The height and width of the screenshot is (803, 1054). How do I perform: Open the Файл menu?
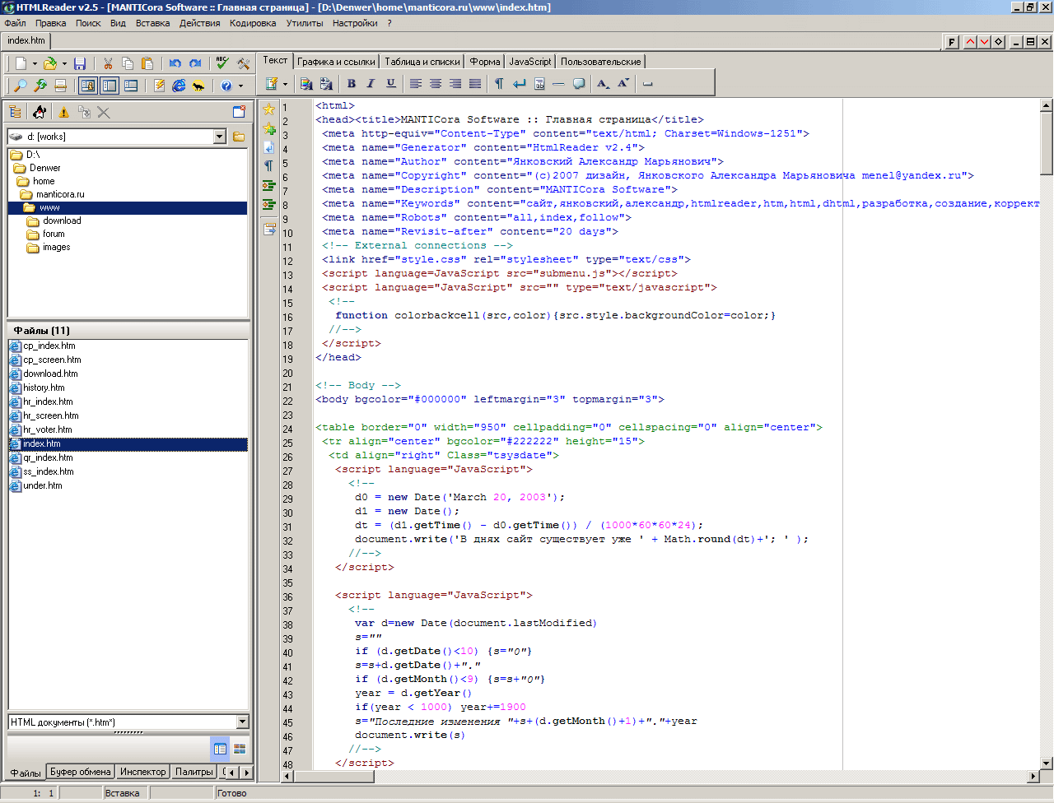coord(15,23)
